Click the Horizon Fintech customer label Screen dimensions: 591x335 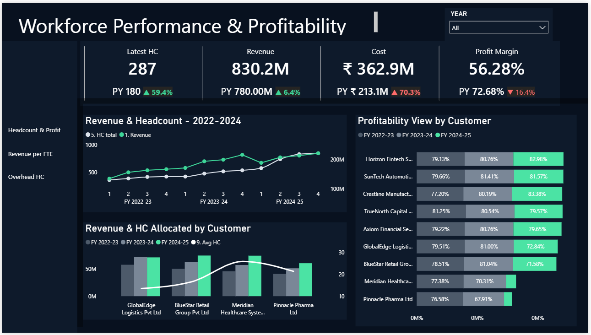click(x=389, y=159)
